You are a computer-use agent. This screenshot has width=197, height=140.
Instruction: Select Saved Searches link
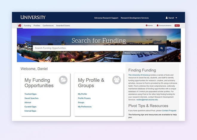[x=31, y=98]
